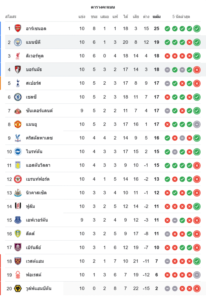Screen dimensions: 206x299
Task: Click the ชนะ column header
Action: (94, 16)
